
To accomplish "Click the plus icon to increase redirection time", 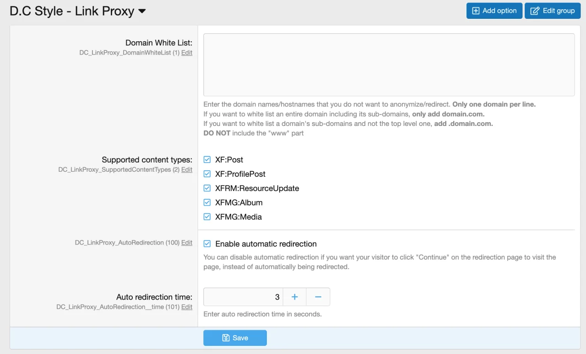I will 294,297.
